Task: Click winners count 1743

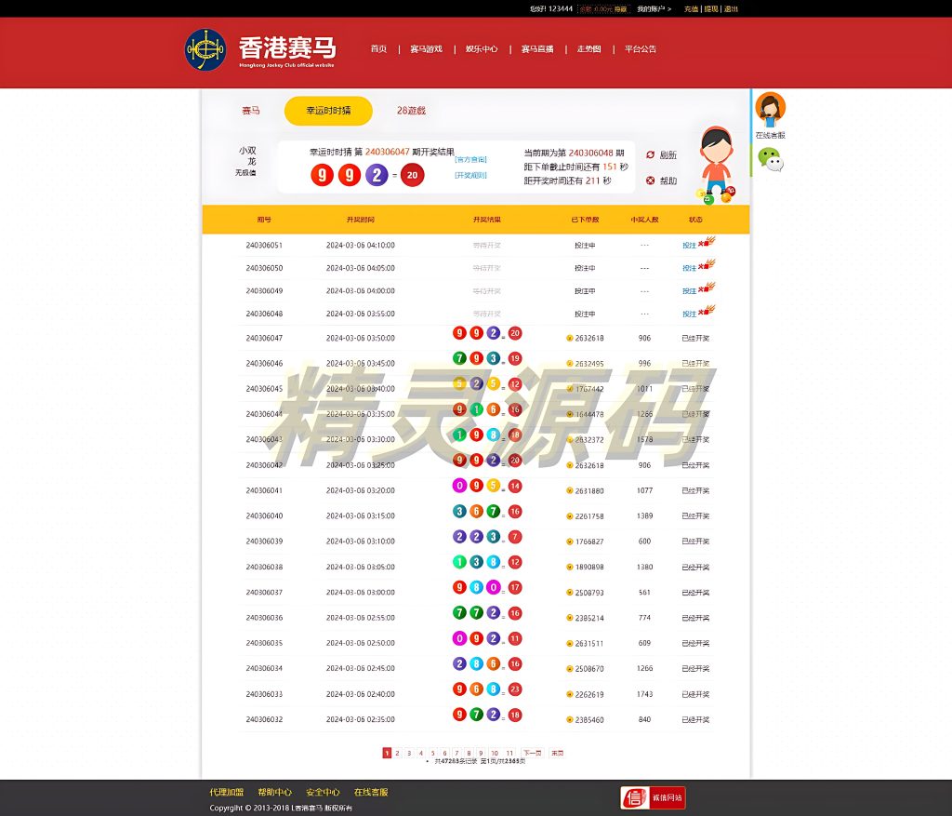Action: click(645, 694)
